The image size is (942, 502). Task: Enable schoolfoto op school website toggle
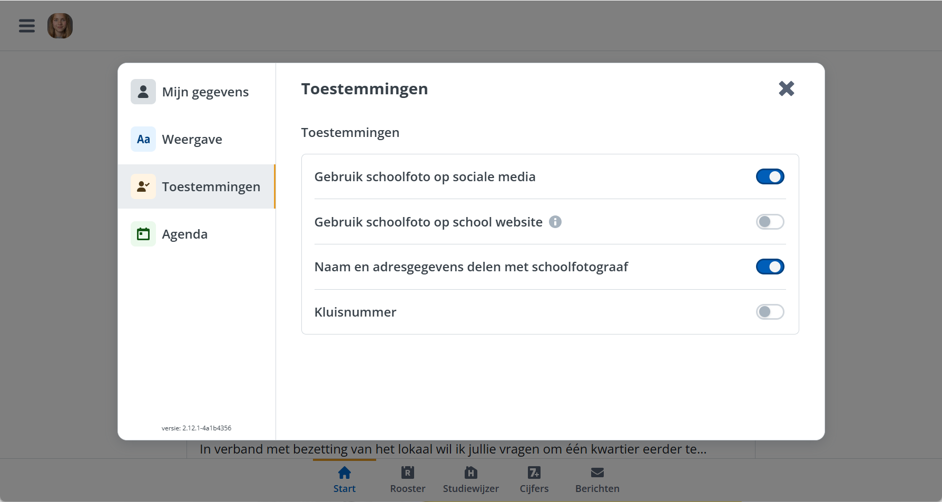click(770, 222)
